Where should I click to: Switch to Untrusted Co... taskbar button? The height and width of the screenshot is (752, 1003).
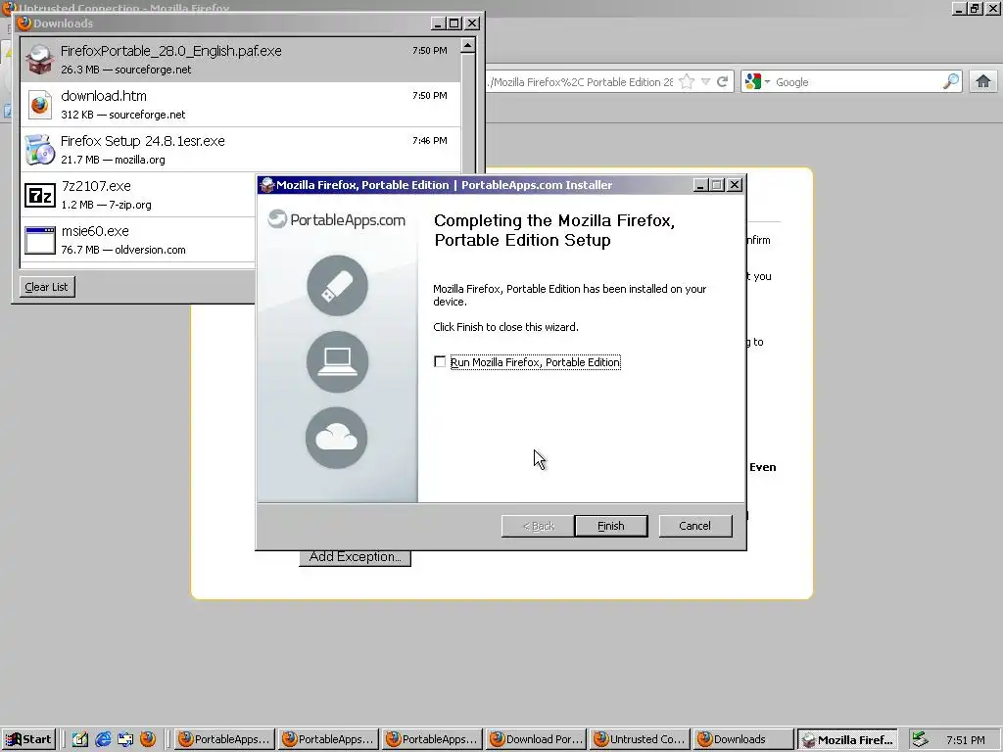pyautogui.click(x=641, y=739)
